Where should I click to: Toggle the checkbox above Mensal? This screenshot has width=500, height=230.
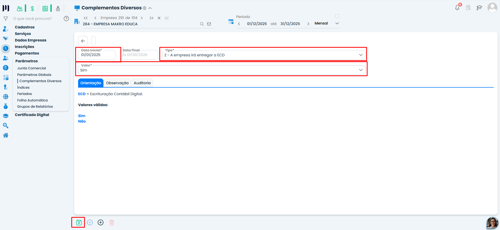[337, 16]
